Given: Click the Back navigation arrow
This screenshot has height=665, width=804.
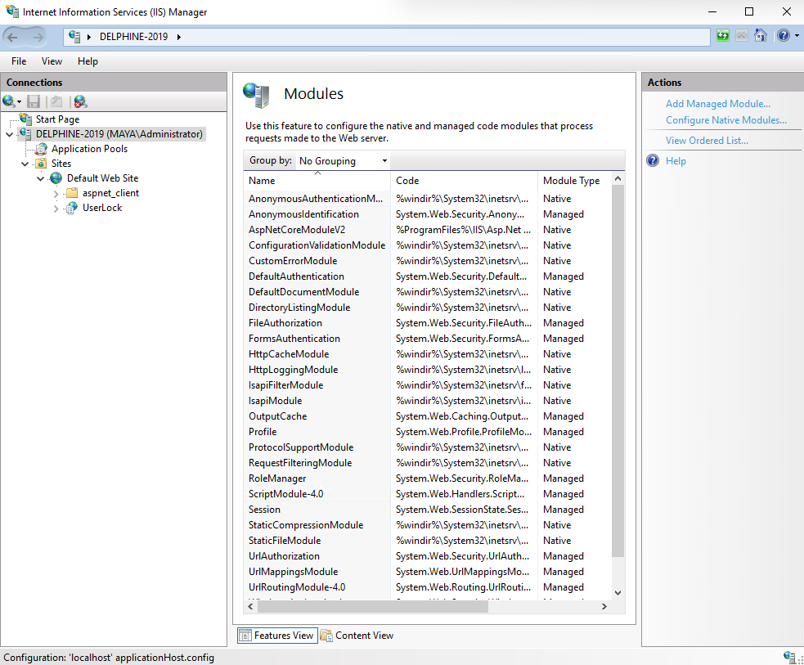Looking at the screenshot, I should pyautogui.click(x=13, y=37).
